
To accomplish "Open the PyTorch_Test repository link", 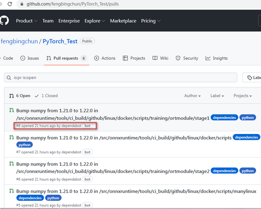I will pos(60,41).
